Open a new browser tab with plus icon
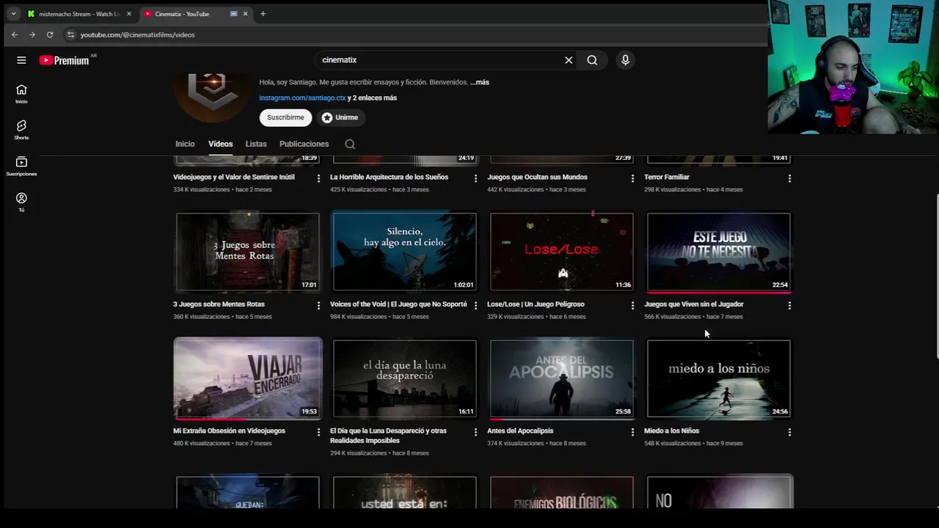939x528 pixels. 263,14
